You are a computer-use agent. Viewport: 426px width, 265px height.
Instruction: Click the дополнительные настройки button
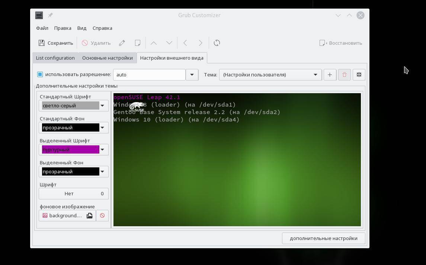(323, 238)
